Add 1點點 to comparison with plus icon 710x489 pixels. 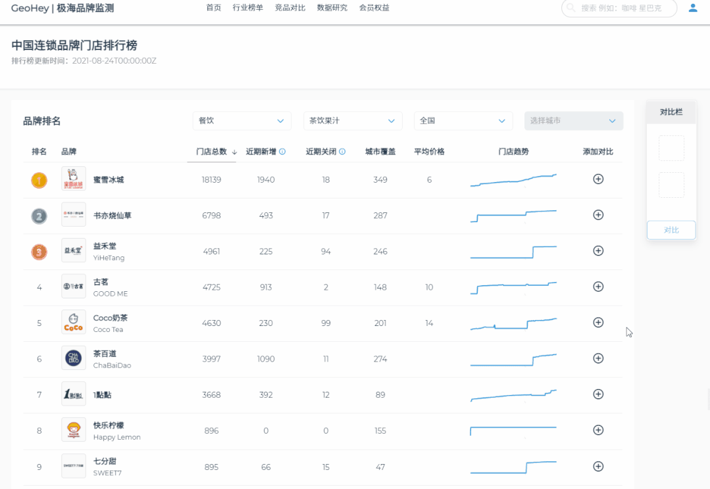point(598,394)
